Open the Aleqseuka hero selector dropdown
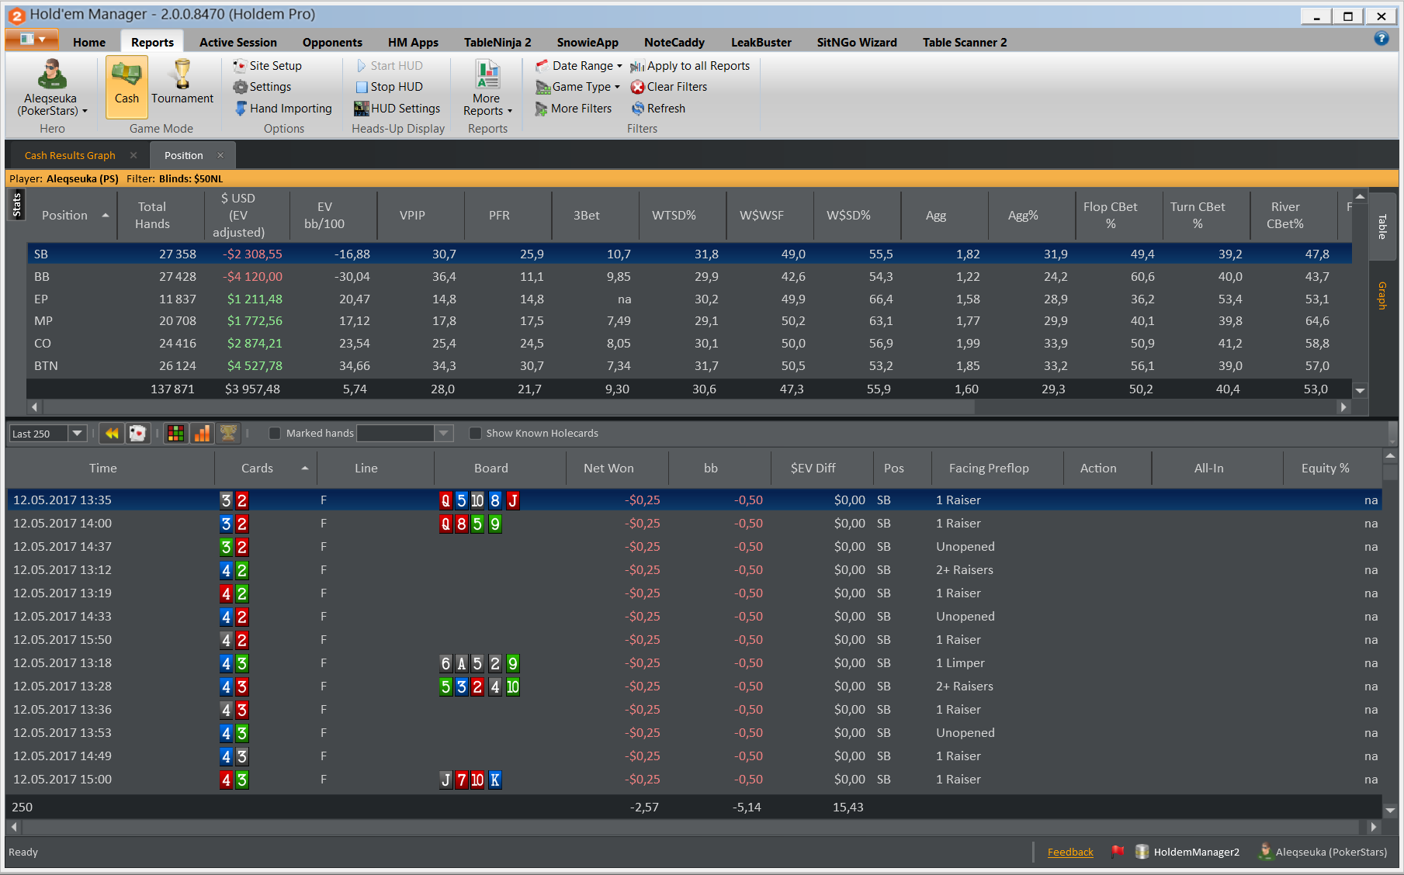This screenshot has height=875, width=1404. coord(52,88)
